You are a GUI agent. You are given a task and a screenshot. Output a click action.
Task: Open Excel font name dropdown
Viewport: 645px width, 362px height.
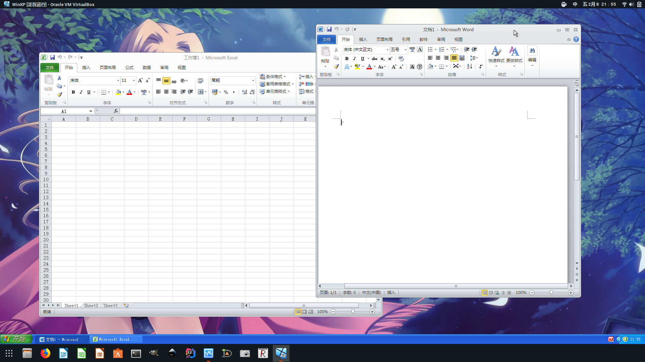click(118, 80)
